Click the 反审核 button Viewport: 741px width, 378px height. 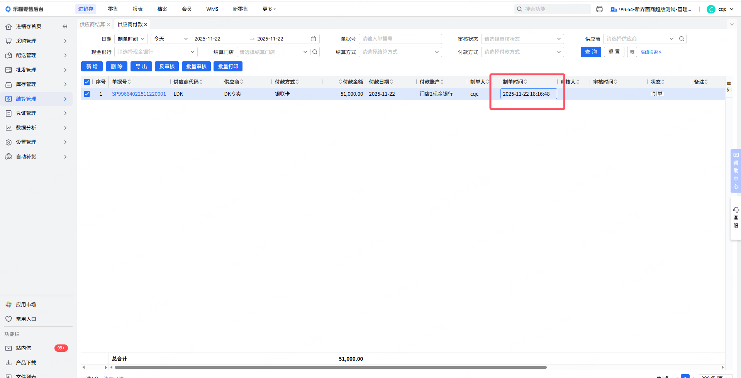(167, 67)
